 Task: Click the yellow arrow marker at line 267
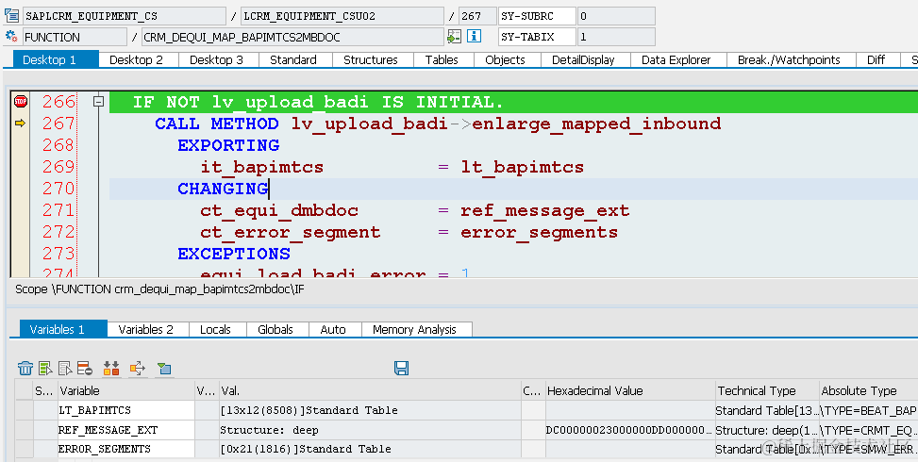tap(21, 124)
